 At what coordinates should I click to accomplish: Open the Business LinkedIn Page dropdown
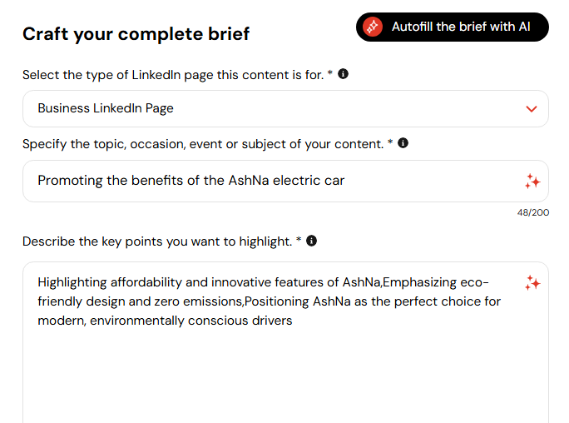(285, 108)
